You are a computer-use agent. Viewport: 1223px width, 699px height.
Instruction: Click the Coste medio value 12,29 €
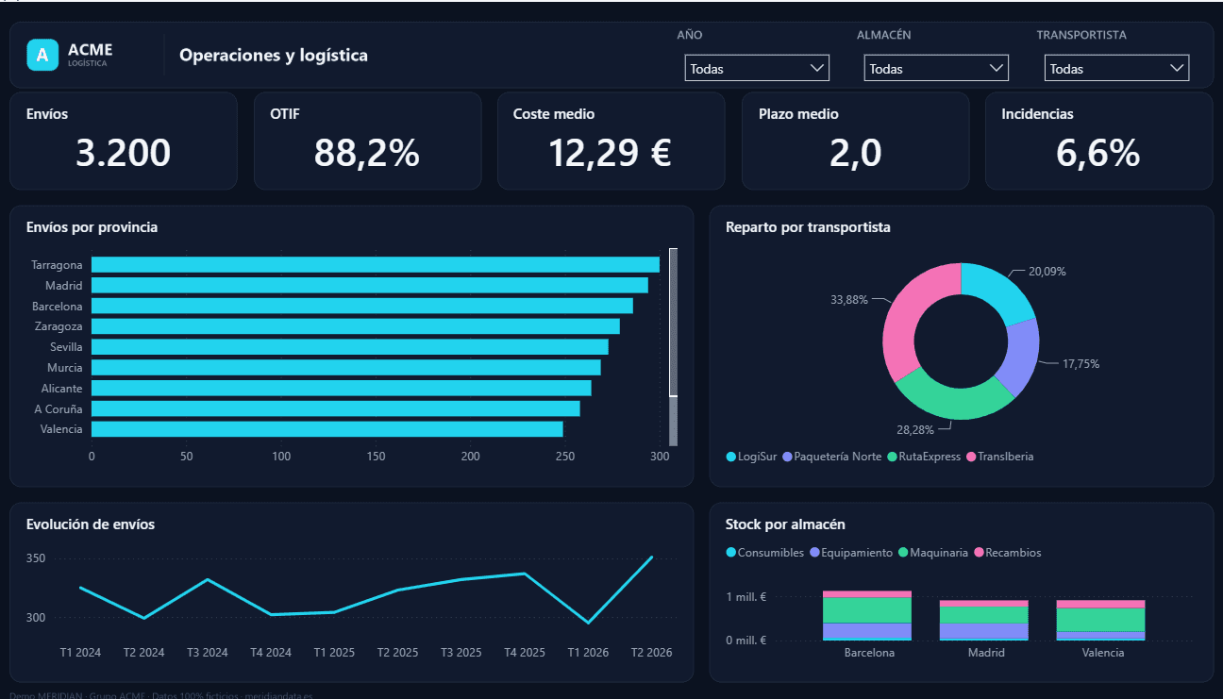click(x=610, y=153)
